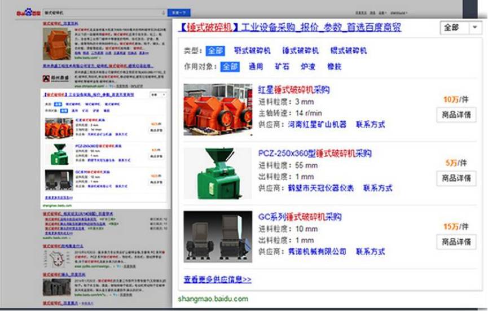Viewport: 488px width, 311px height.
Task: Open small green crusher thumbnail in highlighted card
Action: tap(59, 155)
